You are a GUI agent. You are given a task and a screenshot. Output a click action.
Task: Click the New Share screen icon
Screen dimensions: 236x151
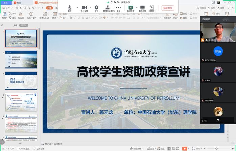[131, 8]
